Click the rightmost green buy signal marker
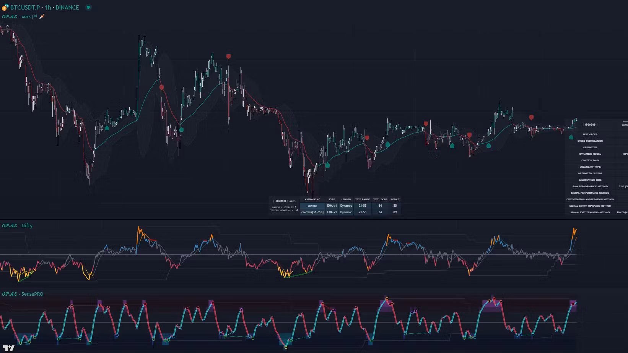 [x=571, y=137]
